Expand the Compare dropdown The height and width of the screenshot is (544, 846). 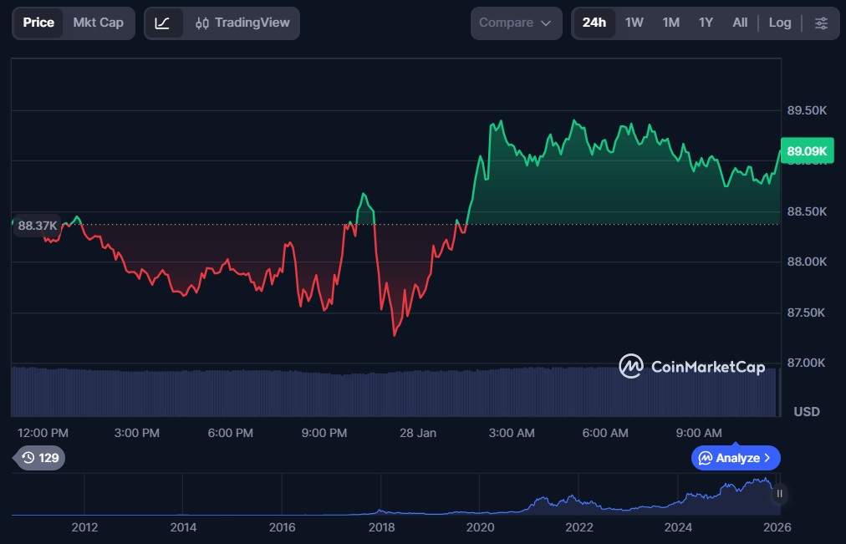[515, 23]
